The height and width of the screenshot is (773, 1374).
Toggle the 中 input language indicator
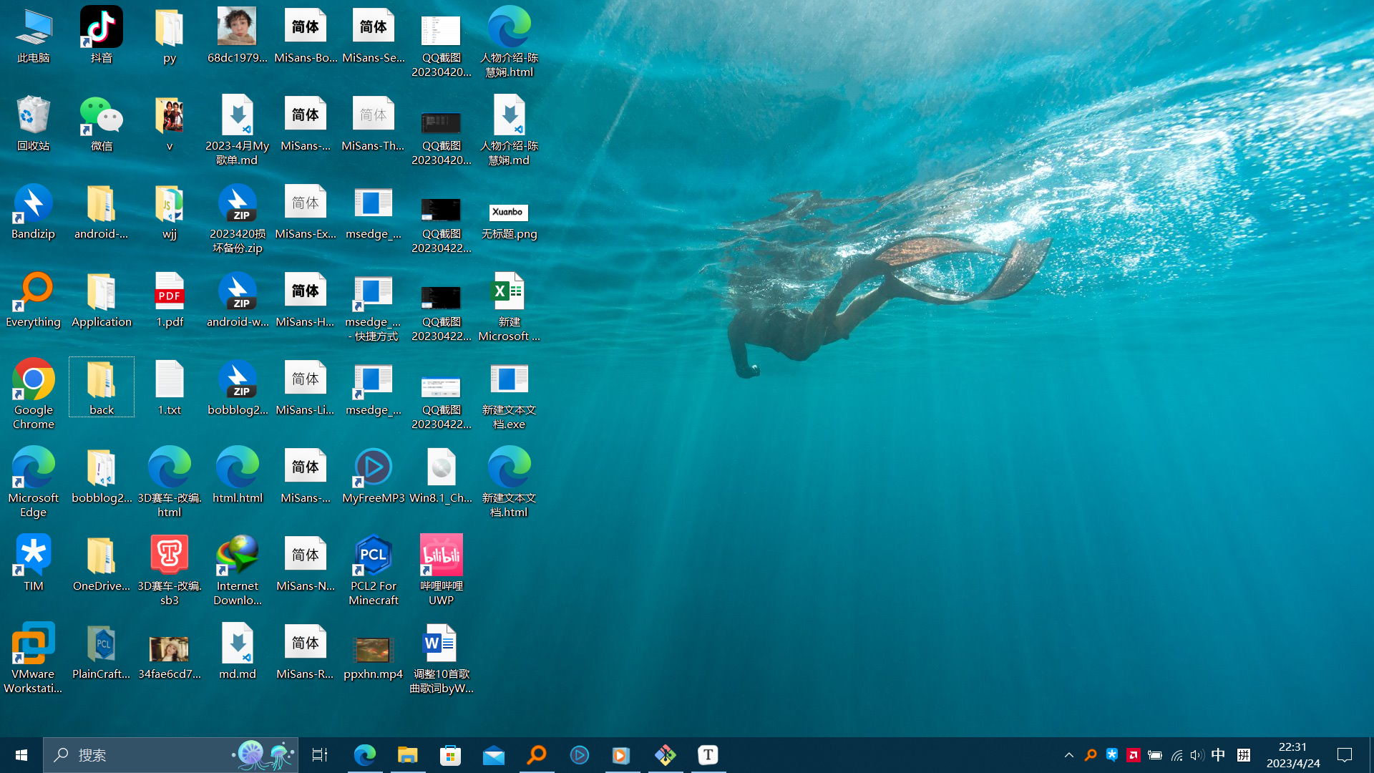click(x=1218, y=755)
